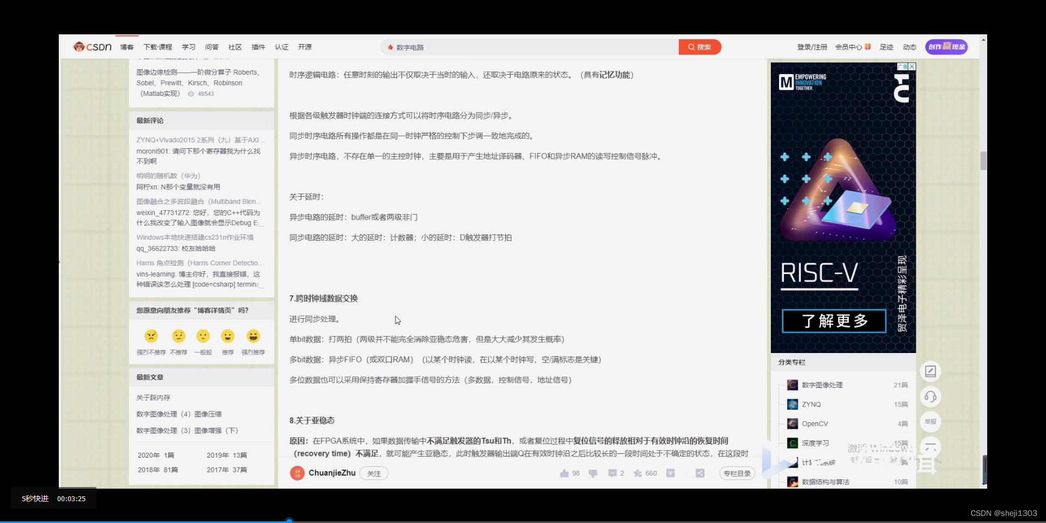Select the 不推荐 rating emoji

(x=178, y=336)
